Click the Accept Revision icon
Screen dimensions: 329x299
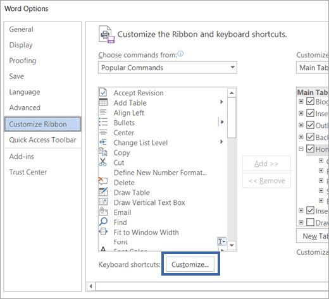103,92
